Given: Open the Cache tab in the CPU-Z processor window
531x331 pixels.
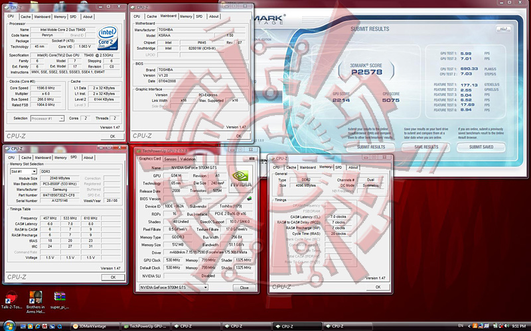Looking at the screenshot, I should click(x=25, y=17).
